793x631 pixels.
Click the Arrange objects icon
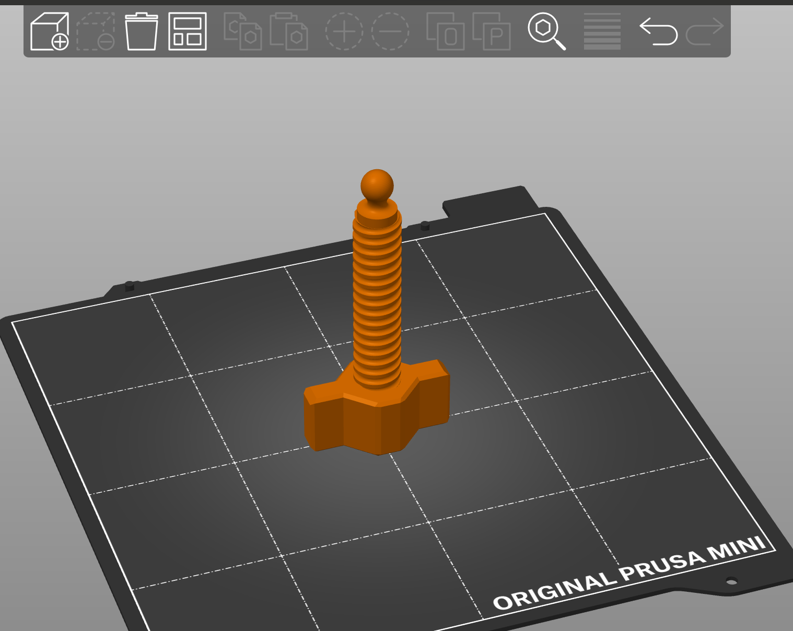click(x=188, y=31)
